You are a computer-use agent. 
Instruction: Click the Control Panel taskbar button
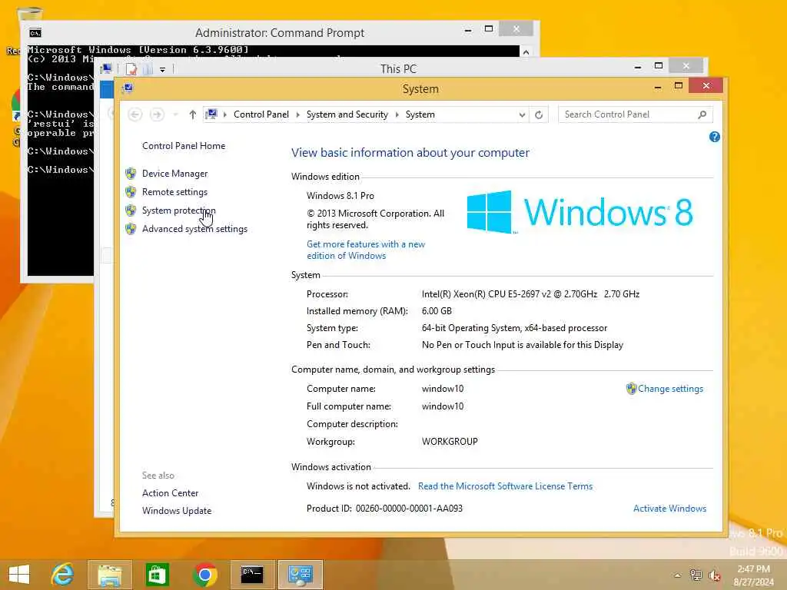[301, 575]
